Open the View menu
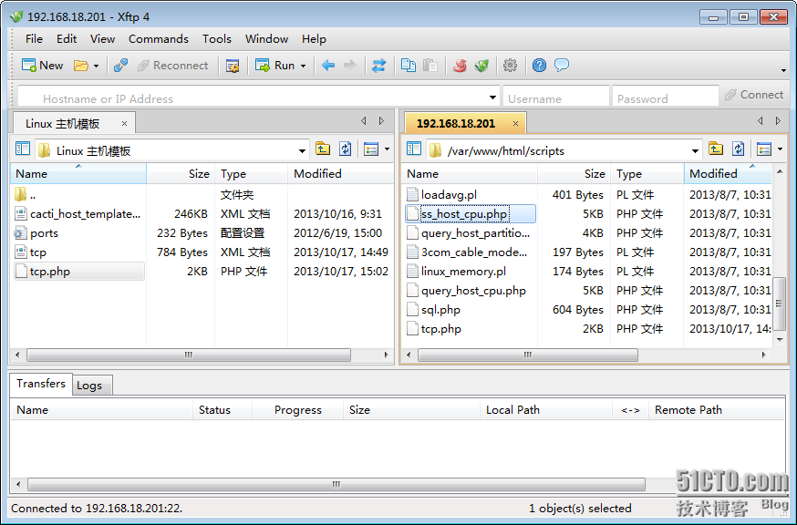797x525 pixels. (103, 39)
